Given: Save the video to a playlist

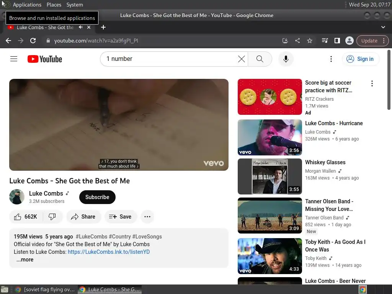Looking at the screenshot, I should tap(120, 217).
